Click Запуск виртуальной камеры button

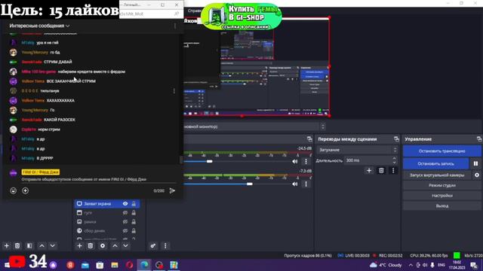click(437, 175)
